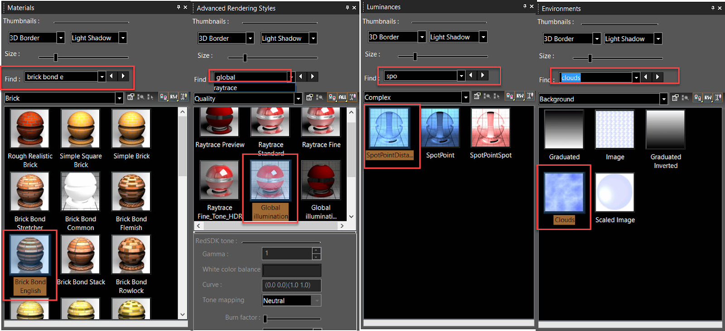The height and width of the screenshot is (331, 725).
Task: Expand the Brick category dropdown
Action: (120, 98)
